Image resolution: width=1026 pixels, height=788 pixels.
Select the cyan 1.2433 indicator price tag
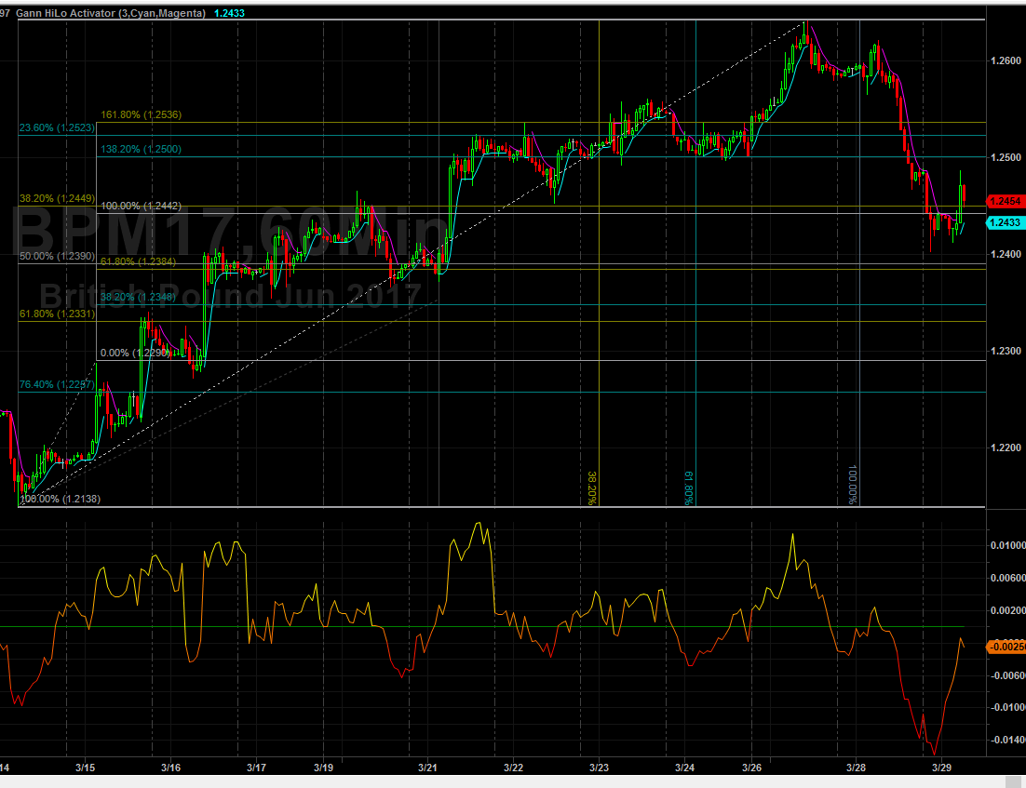coord(1006,222)
